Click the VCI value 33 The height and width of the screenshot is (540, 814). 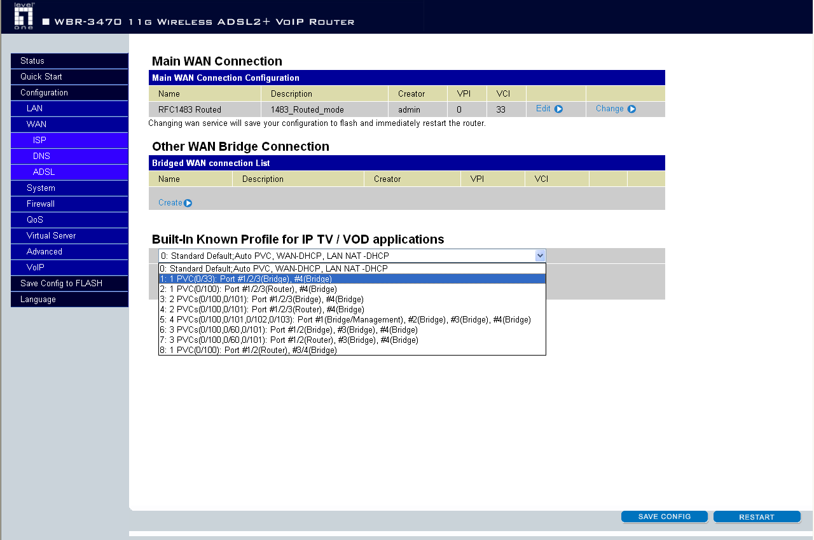(x=501, y=109)
